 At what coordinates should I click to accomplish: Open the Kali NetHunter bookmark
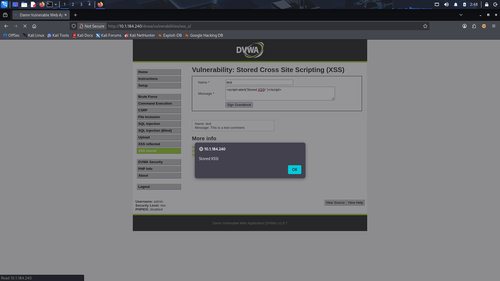coord(140,35)
